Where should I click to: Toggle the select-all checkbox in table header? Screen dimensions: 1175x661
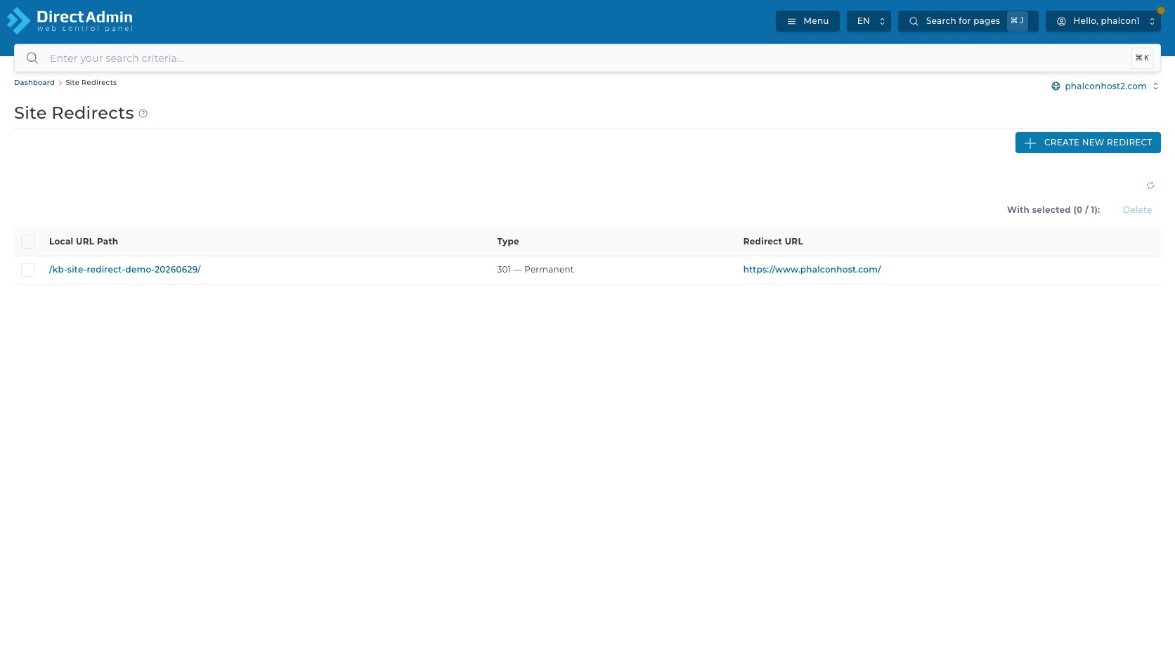pyautogui.click(x=28, y=242)
